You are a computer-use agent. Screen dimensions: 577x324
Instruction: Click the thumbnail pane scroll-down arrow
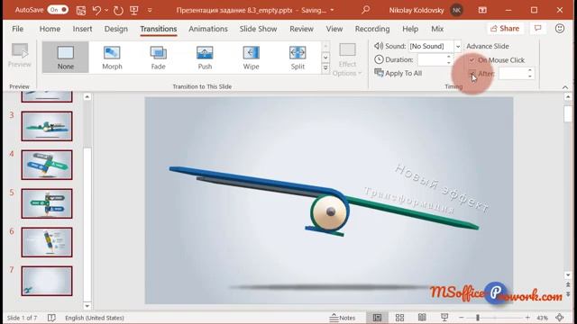tap(87, 306)
